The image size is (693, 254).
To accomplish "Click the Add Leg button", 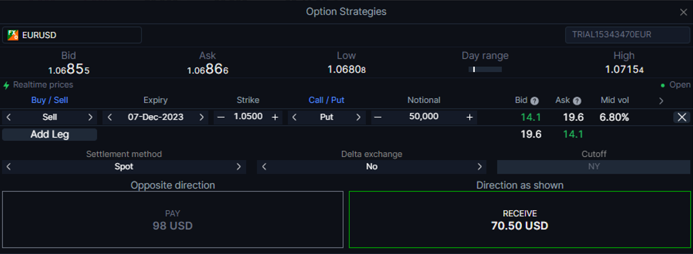I will (50, 135).
